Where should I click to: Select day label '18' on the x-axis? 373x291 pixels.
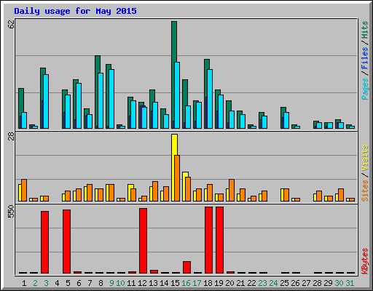tap(208, 283)
